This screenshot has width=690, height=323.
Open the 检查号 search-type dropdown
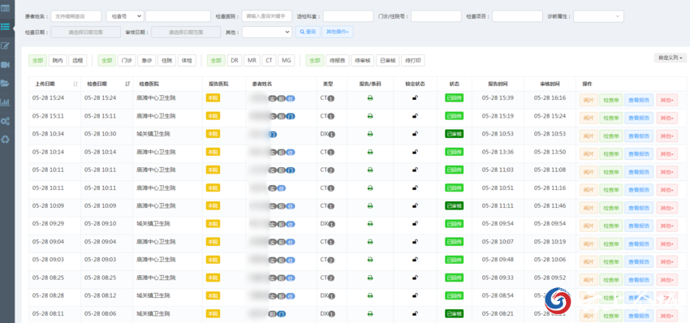click(125, 16)
